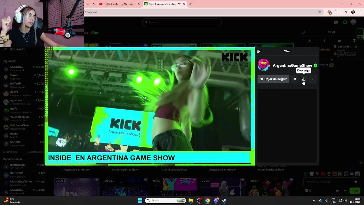Open the 00:29 clip thumbnail

[125, 186]
